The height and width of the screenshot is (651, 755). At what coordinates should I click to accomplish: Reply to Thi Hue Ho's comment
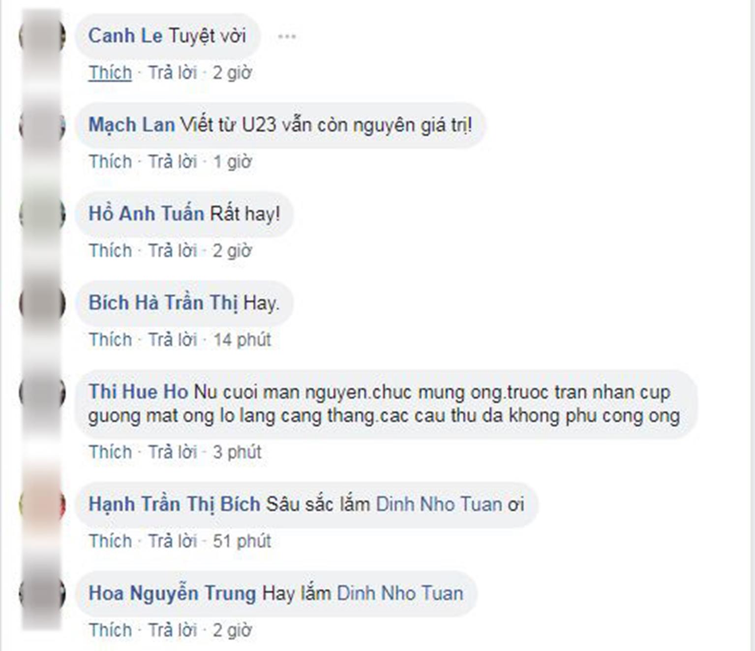click(173, 452)
